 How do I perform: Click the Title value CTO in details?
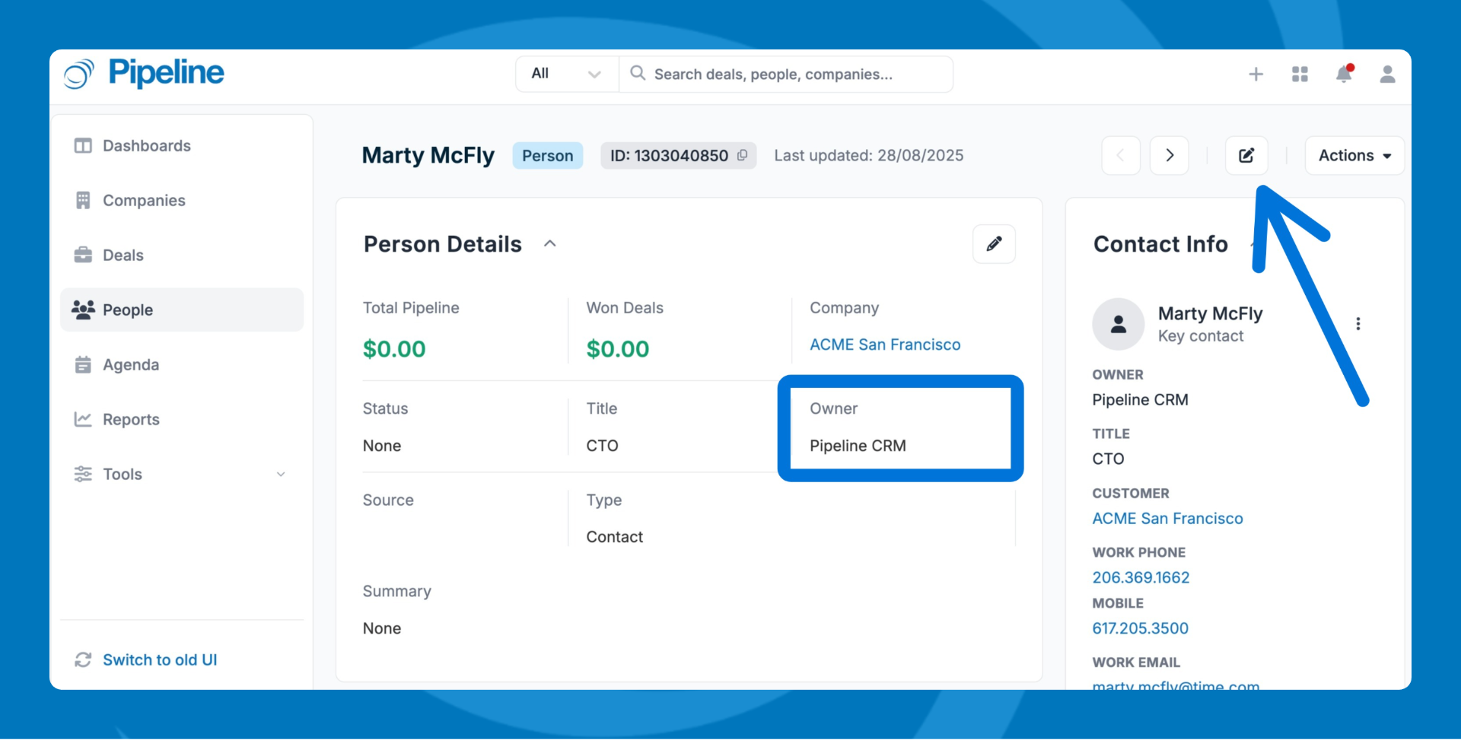click(602, 446)
